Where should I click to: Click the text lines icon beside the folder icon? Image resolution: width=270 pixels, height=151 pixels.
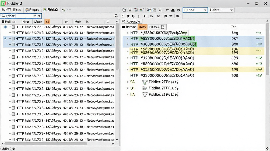130,10
